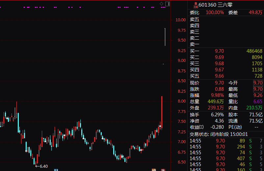Click the 买五 bid price 9.66

click(219, 76)
